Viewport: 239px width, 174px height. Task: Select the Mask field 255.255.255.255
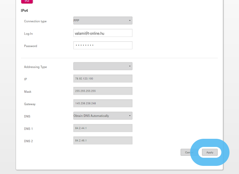coord(103,91)
